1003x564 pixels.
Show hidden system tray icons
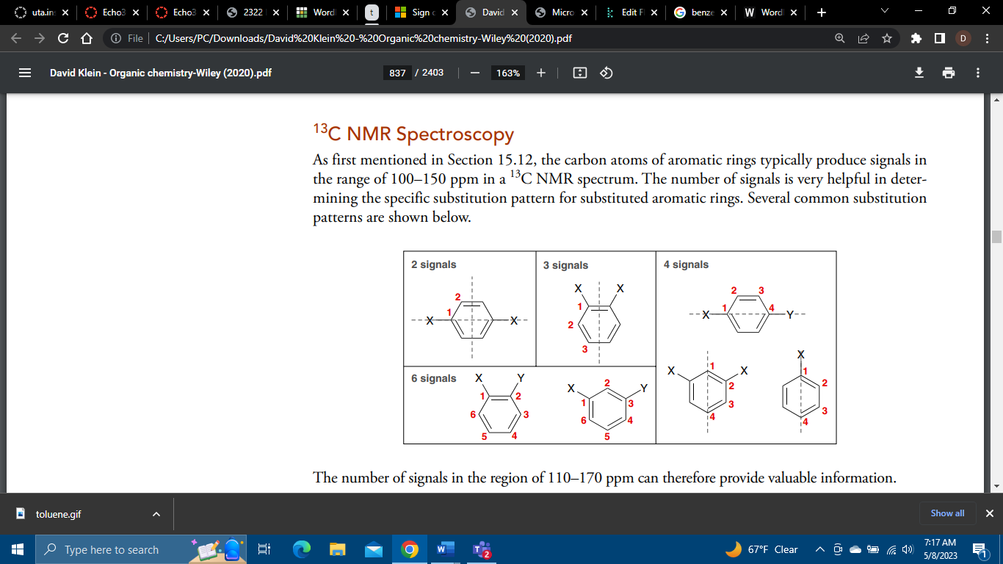(x=819, y=549)
